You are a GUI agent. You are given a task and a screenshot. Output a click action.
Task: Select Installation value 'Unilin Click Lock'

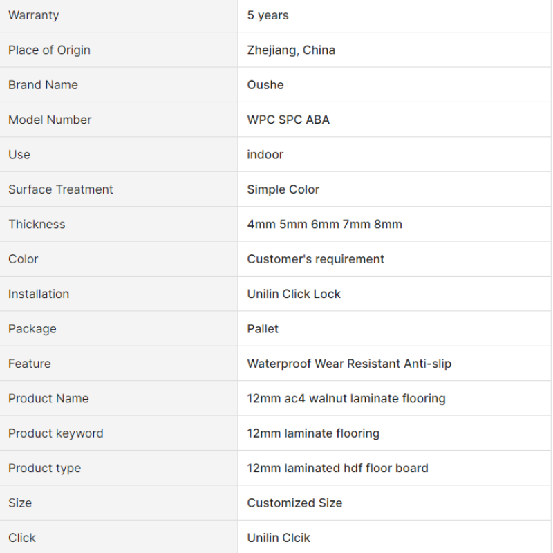coord(293,294)
